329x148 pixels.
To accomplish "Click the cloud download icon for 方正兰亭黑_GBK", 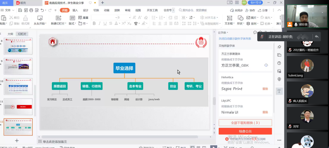I will pyautogui.click(x=266, y=65).
